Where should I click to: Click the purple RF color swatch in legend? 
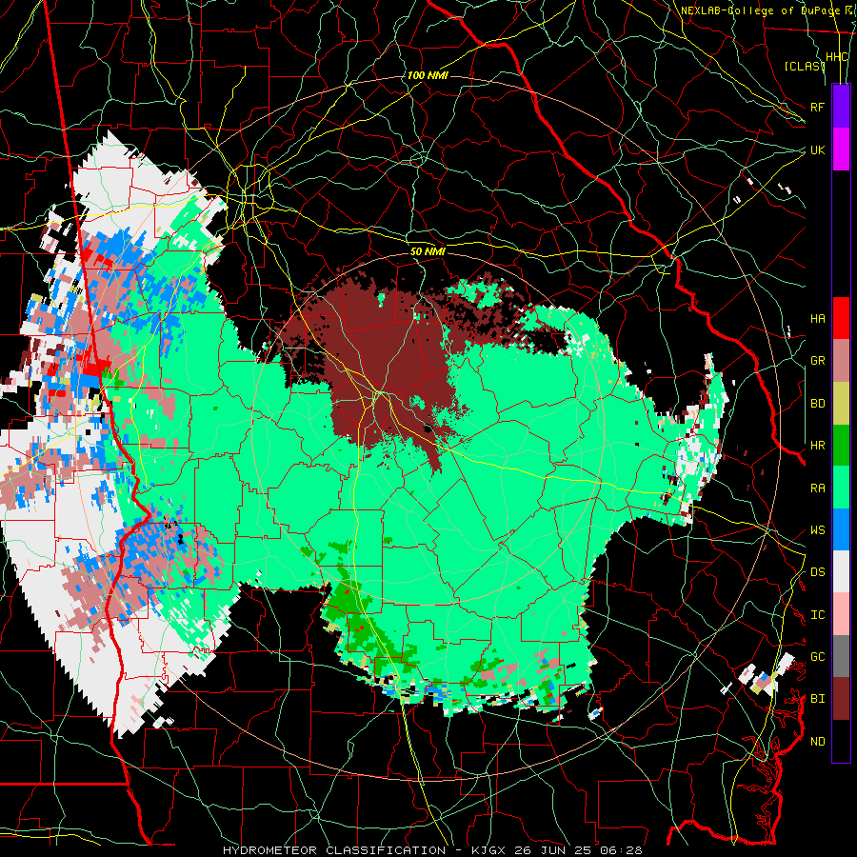(x=841, y=107)
